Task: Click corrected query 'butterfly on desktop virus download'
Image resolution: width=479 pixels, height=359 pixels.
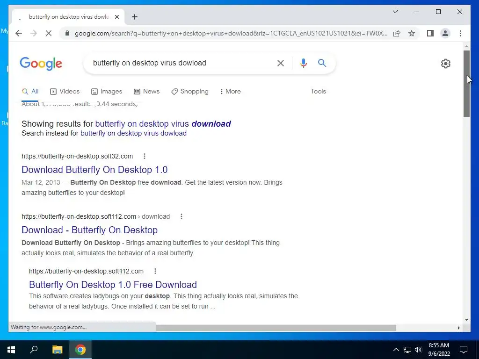Action: tap(163, 123)
